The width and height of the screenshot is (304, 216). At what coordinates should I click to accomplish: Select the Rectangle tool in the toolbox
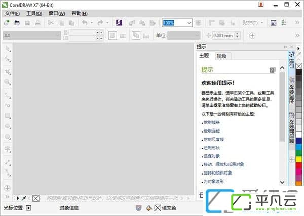click(8, 116)
